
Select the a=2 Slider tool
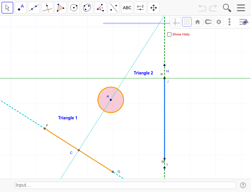click(140, 8)
